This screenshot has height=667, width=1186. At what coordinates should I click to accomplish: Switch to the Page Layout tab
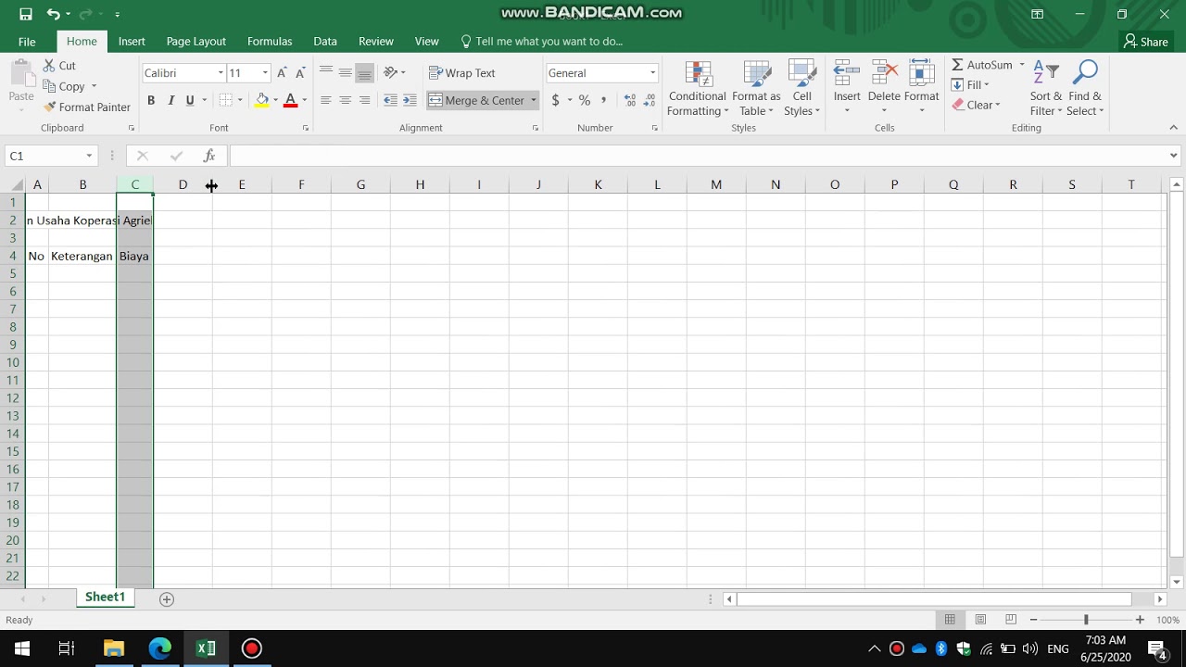click(x=196, y=42)
